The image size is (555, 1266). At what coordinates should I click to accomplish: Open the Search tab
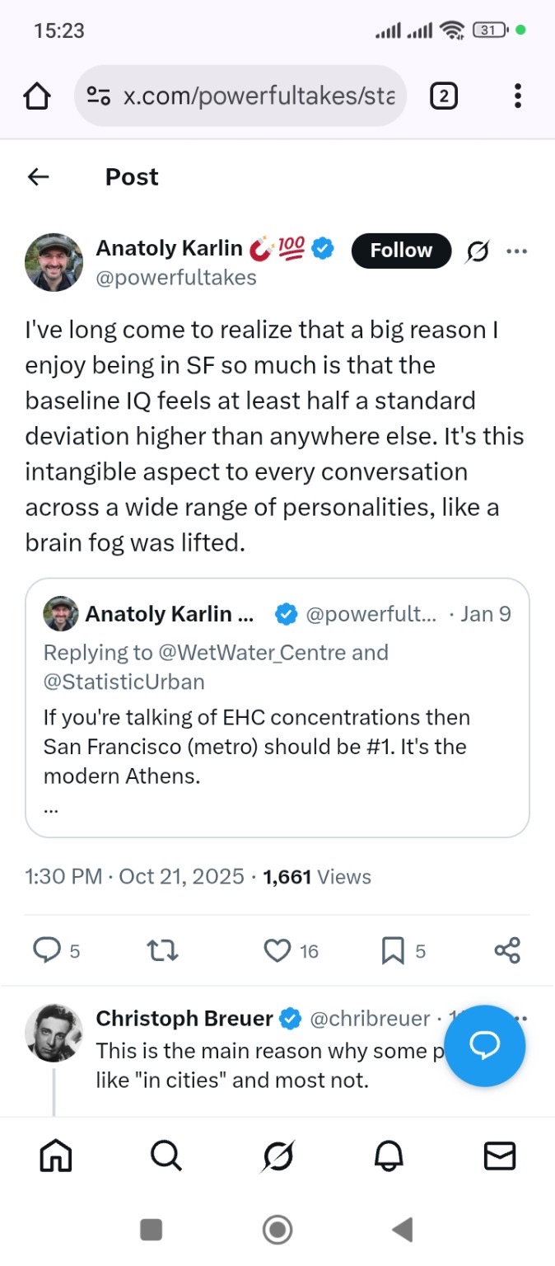click(x=166, y=1156)
